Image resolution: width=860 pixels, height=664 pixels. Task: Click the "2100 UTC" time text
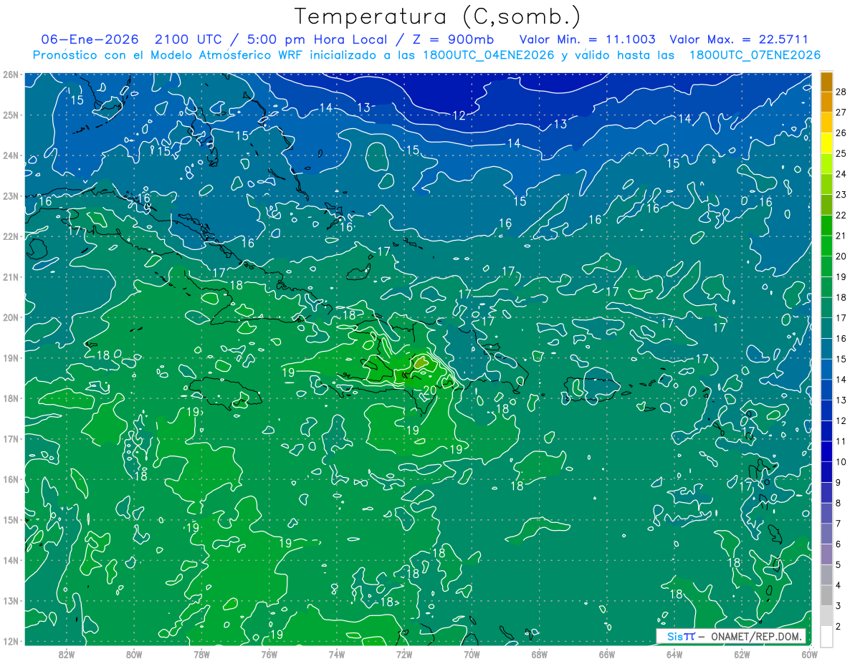coord(190,39)
